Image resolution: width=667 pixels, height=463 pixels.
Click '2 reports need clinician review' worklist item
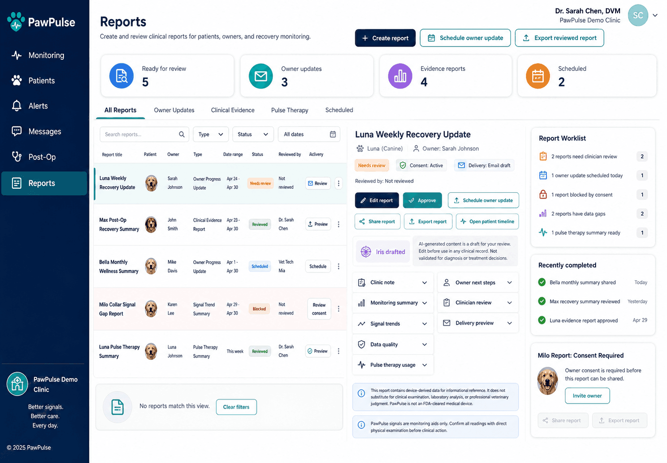point(593,156)
